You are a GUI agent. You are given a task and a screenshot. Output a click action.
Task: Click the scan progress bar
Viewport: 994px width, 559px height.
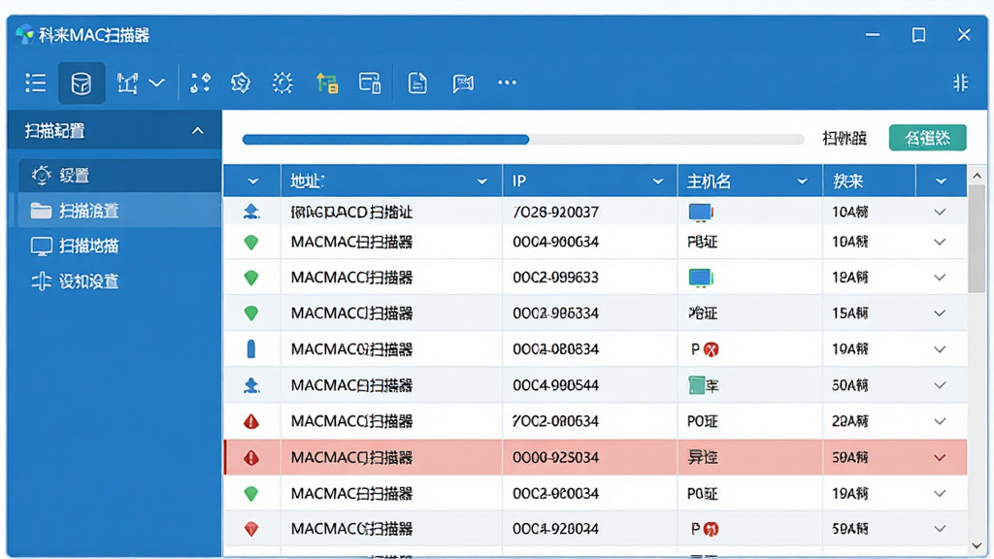pyautogui.click(x=523, y=140)
